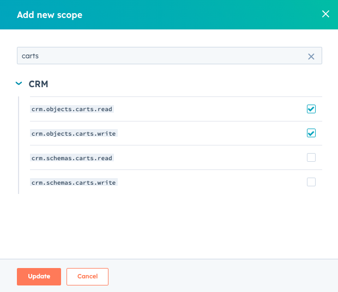
Task: Collapse the CRM section chevron
Action: [x=19, y=84]
